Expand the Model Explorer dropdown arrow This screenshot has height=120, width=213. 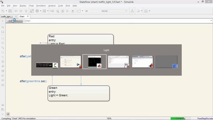click(48, 11)
